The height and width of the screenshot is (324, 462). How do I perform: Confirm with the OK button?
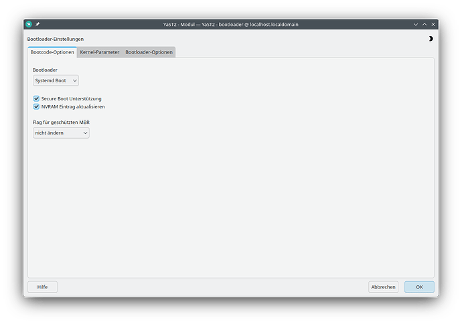click(419, 287)
